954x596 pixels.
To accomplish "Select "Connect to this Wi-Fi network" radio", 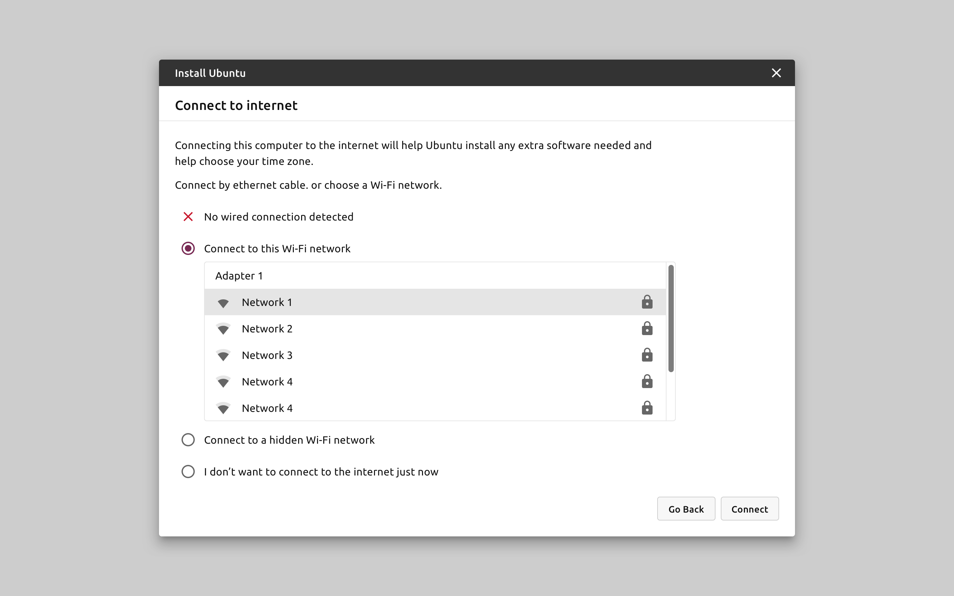I will coord(188,249).
